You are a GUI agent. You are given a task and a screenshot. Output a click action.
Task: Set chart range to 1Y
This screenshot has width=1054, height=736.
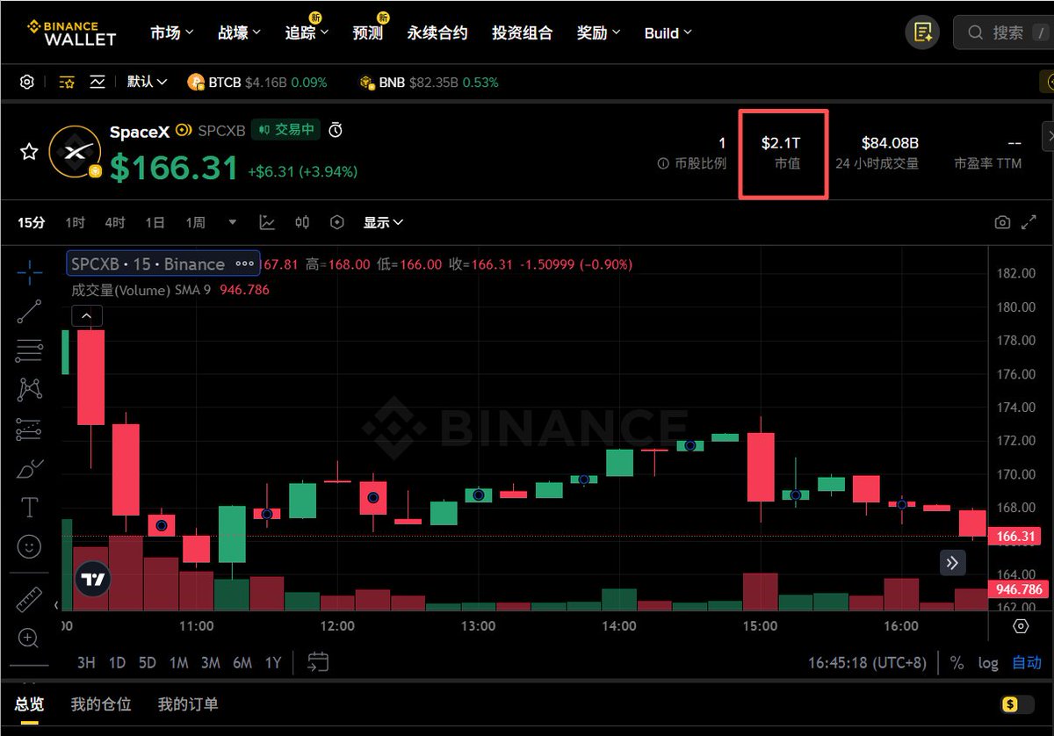pyautogui.click(x=273, y=663)
